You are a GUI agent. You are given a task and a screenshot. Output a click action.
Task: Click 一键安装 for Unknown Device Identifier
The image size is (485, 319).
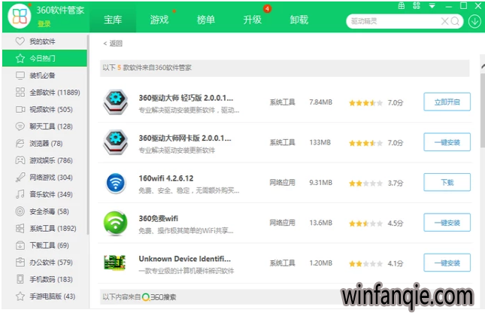pos(447,263)
